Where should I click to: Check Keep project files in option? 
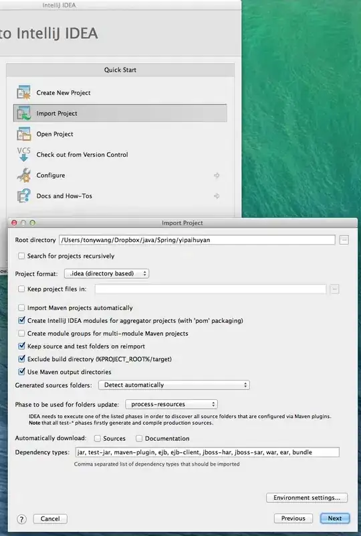[21, 289]
